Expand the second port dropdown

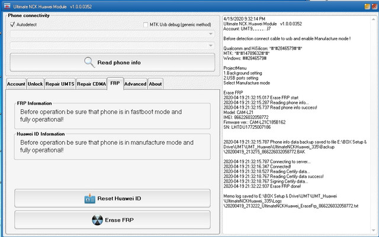coord(211,46)
